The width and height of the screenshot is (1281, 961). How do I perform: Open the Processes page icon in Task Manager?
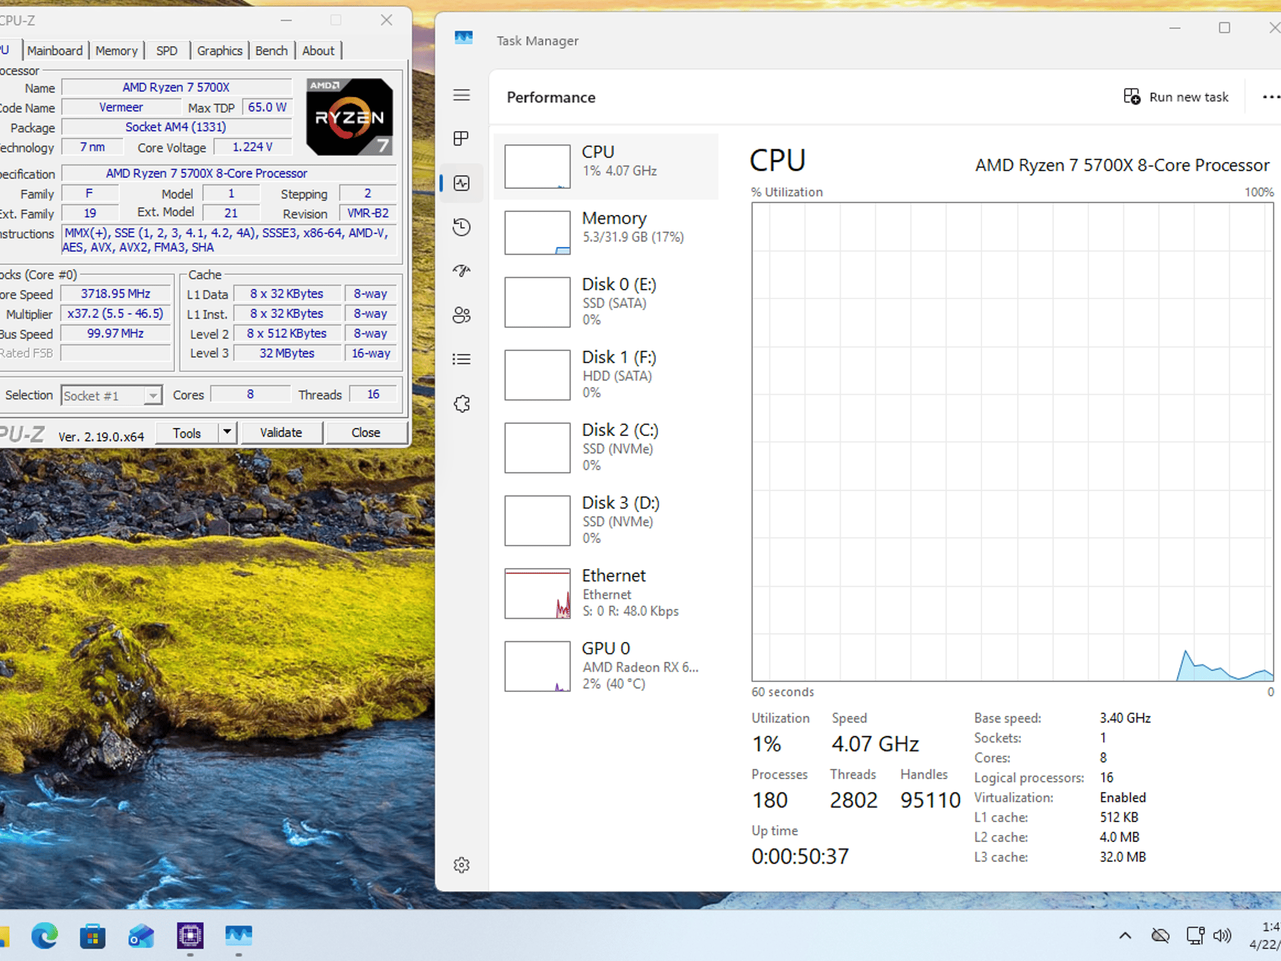(x=462, y=139)
